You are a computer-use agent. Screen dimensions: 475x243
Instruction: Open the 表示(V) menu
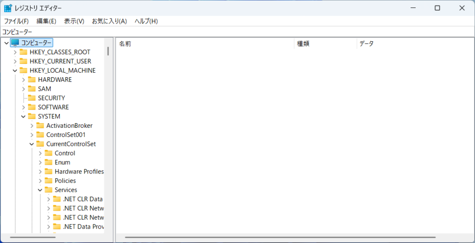pyautogui.click(x=74, y=21)
